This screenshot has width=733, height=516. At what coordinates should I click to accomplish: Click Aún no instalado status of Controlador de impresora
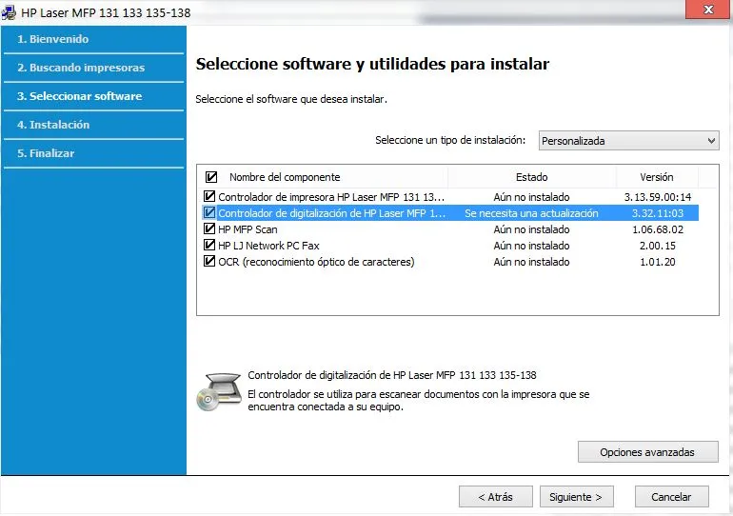coord(531,197)
